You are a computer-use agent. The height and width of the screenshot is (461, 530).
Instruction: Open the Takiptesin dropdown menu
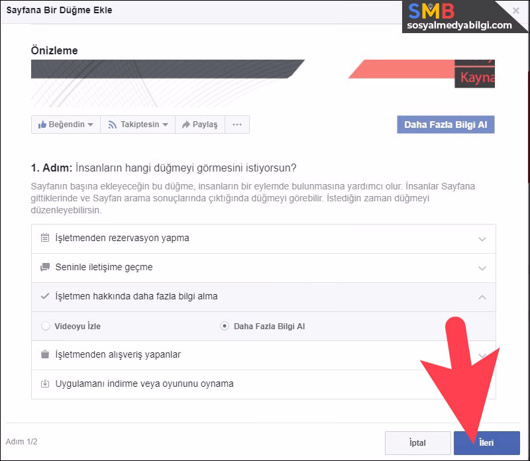click(x=166, y=125)
